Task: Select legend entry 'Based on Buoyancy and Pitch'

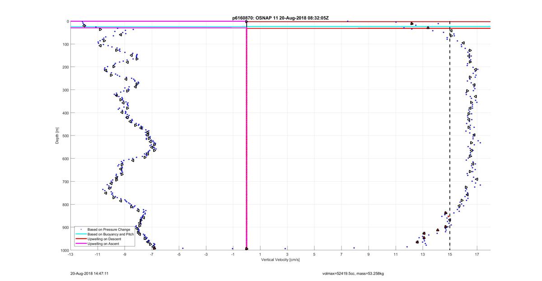Action: coord(111,234)
